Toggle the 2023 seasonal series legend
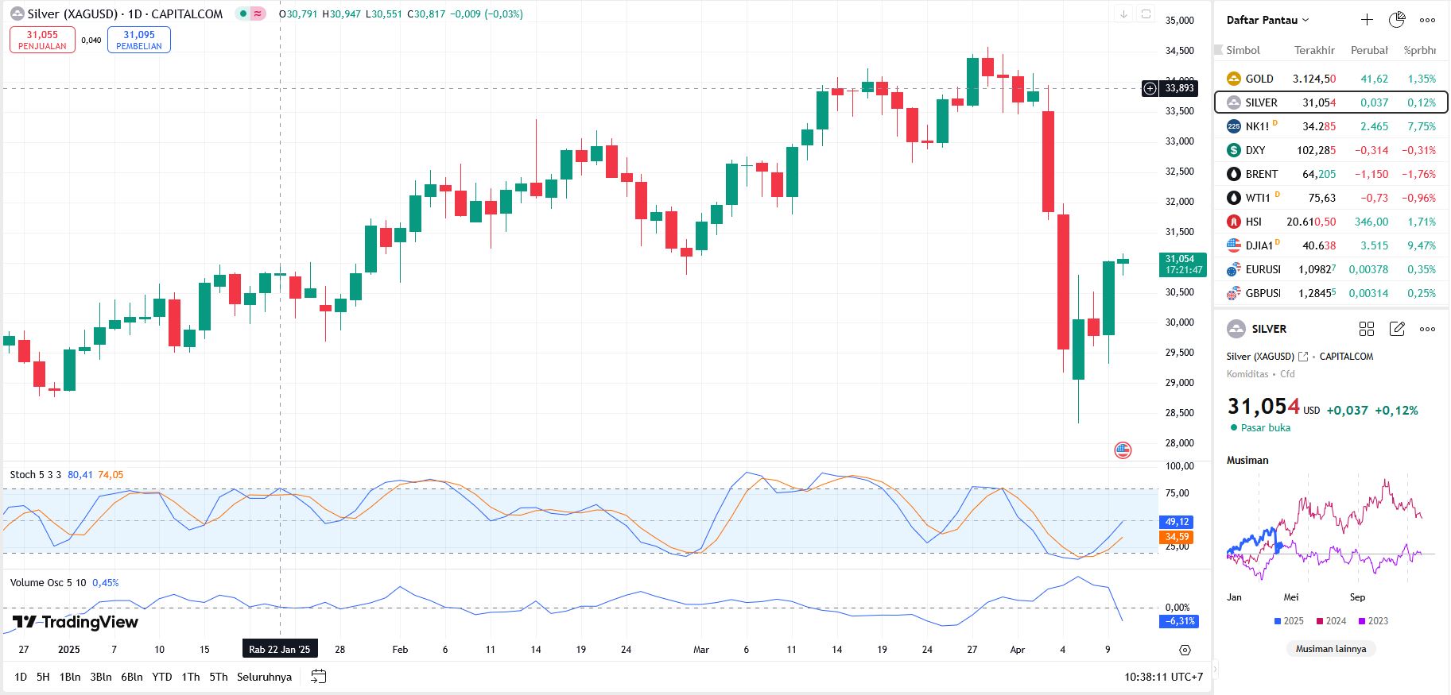1451x695 pixels. click(1373, 621)
